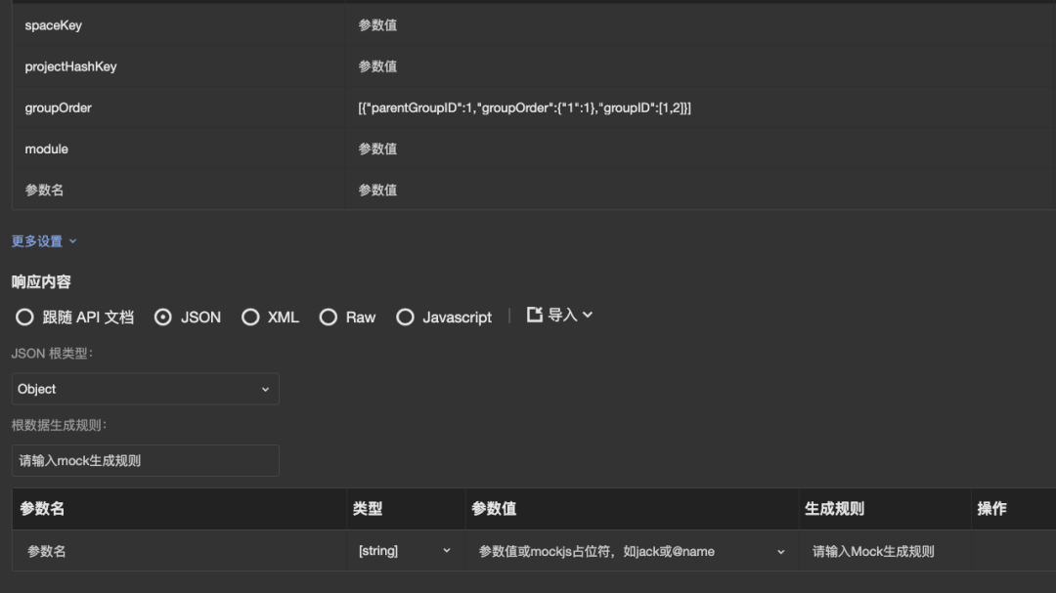Click the projectHashKey parameter name cell
This screenshot has width=1056, height=593.
[179, 66]
